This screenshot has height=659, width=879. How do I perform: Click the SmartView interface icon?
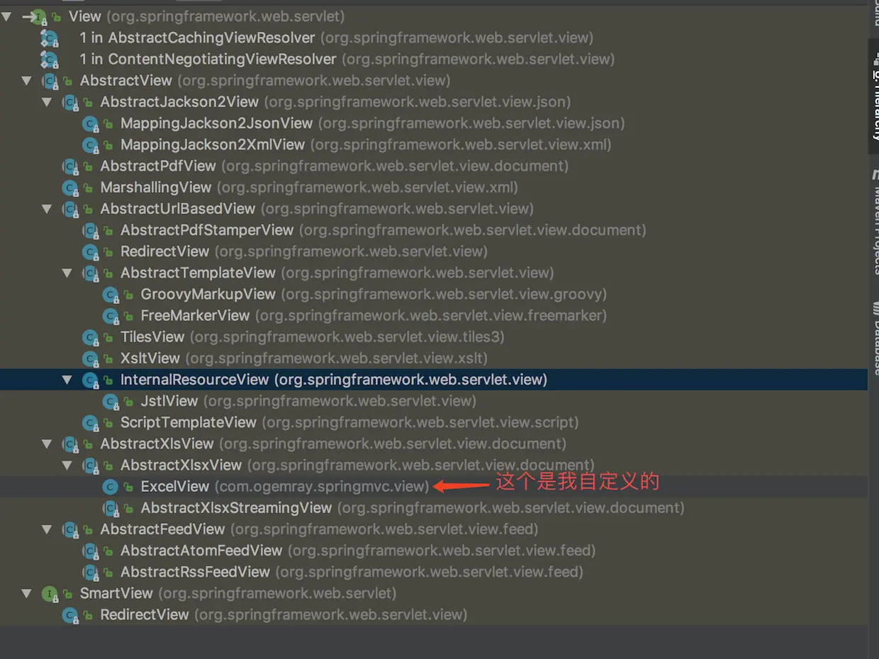(x=49, y=594)
